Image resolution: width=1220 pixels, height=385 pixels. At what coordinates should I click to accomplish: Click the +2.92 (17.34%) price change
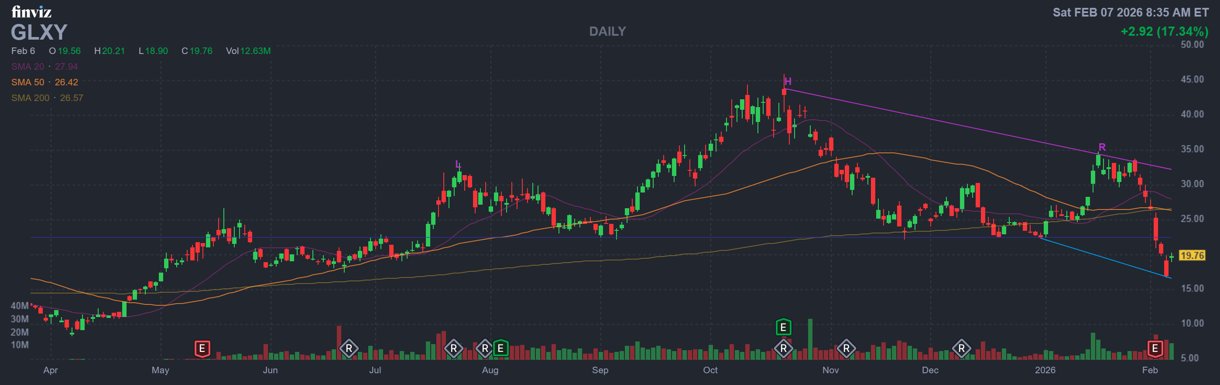[x=1164, y=31]
